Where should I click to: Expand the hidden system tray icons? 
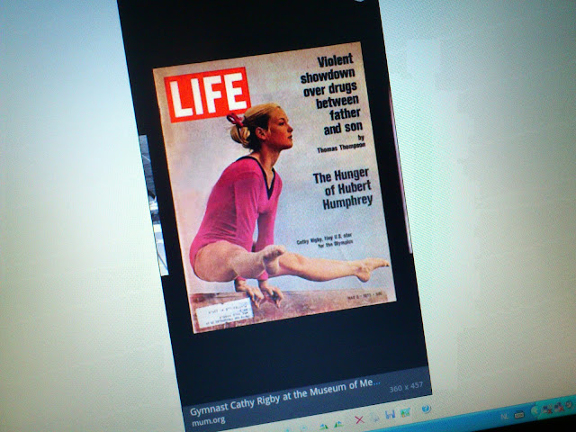pyautogui.click(x=535, y=410)
